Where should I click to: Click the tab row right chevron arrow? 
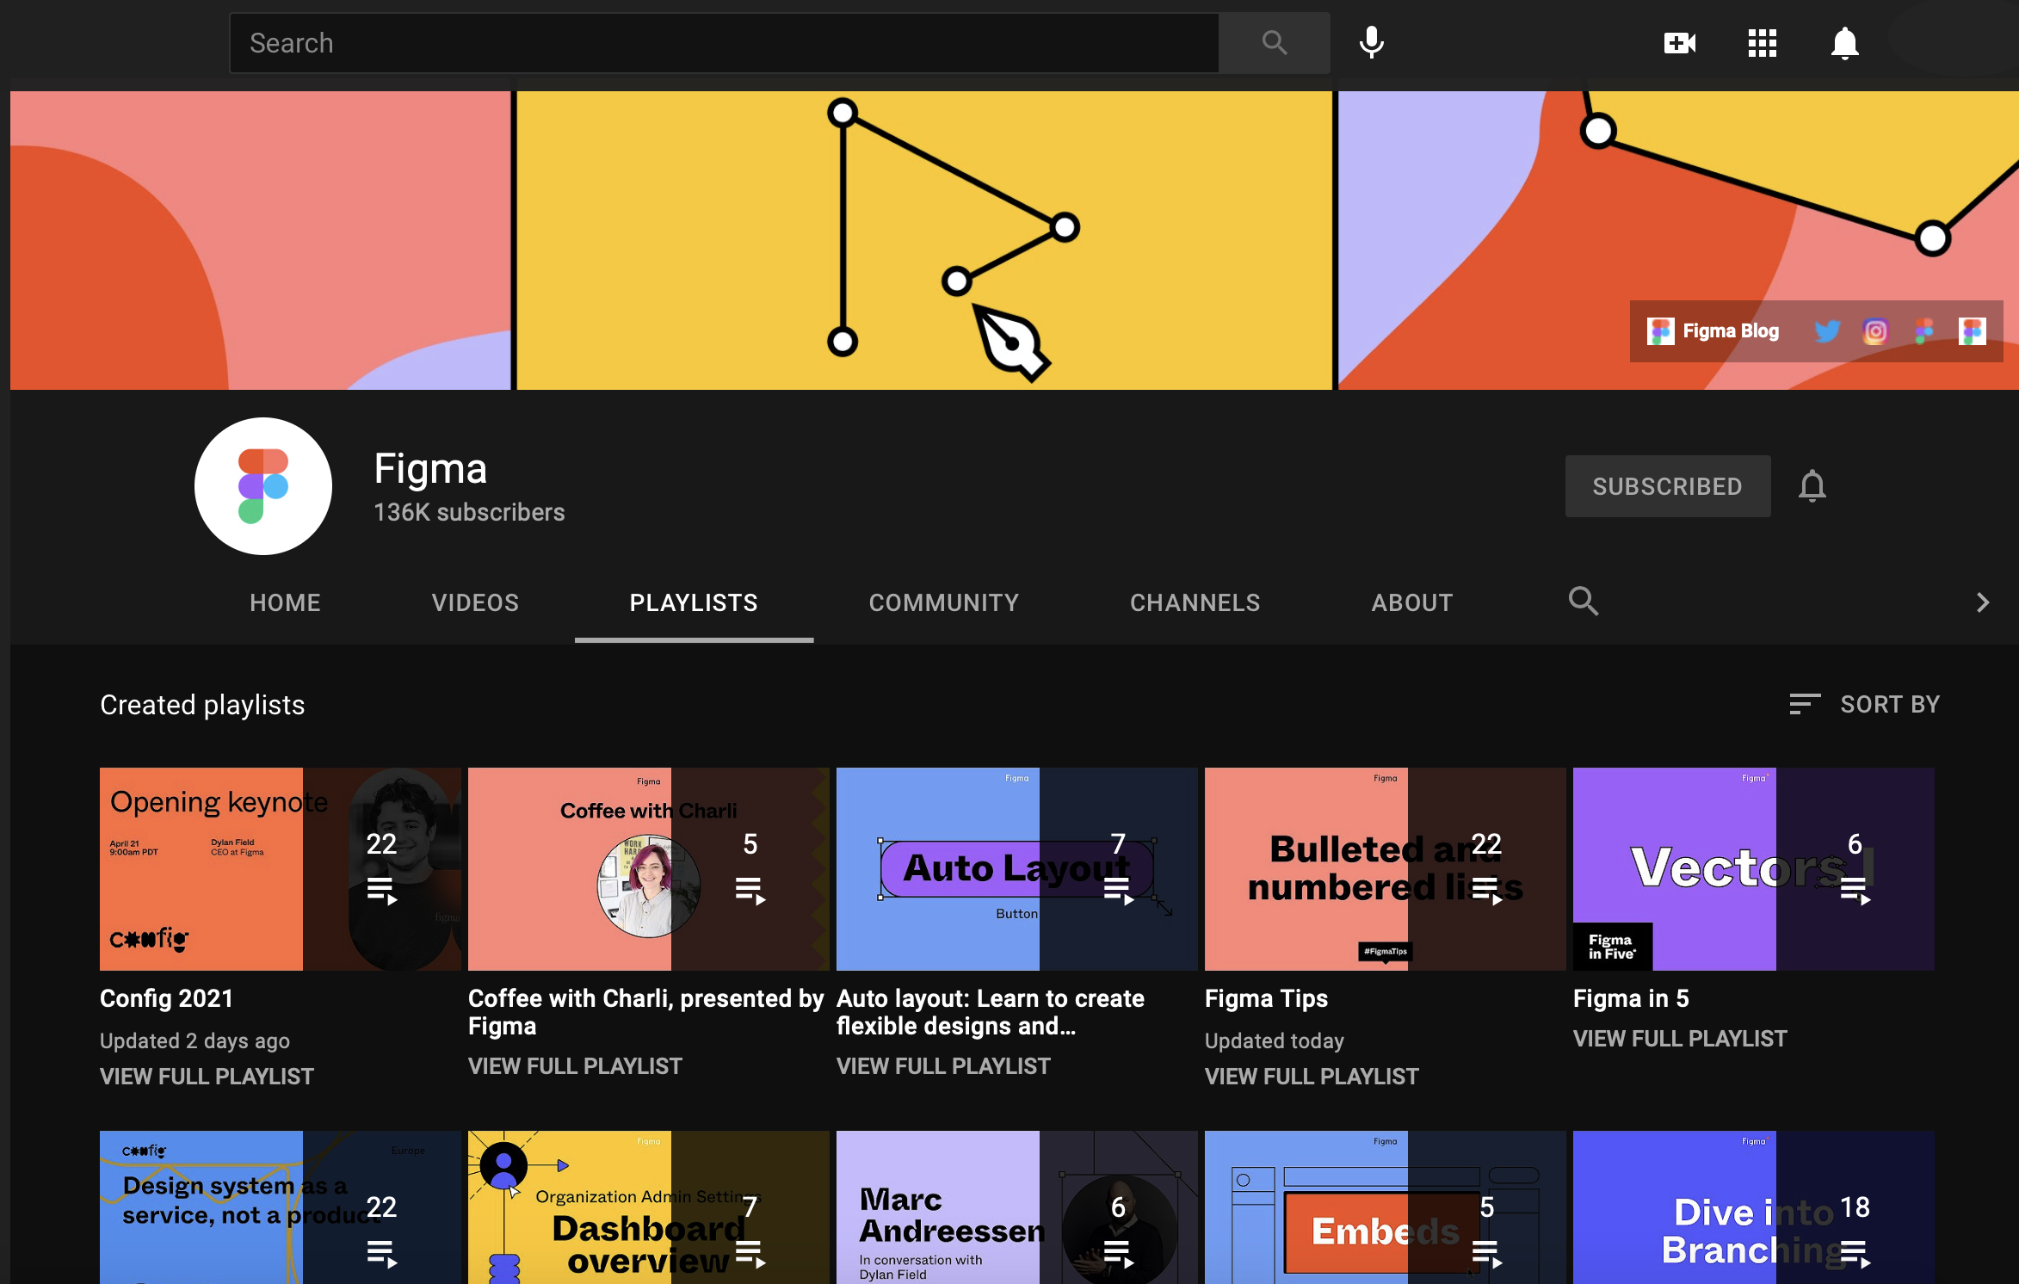coord(1983,602)
